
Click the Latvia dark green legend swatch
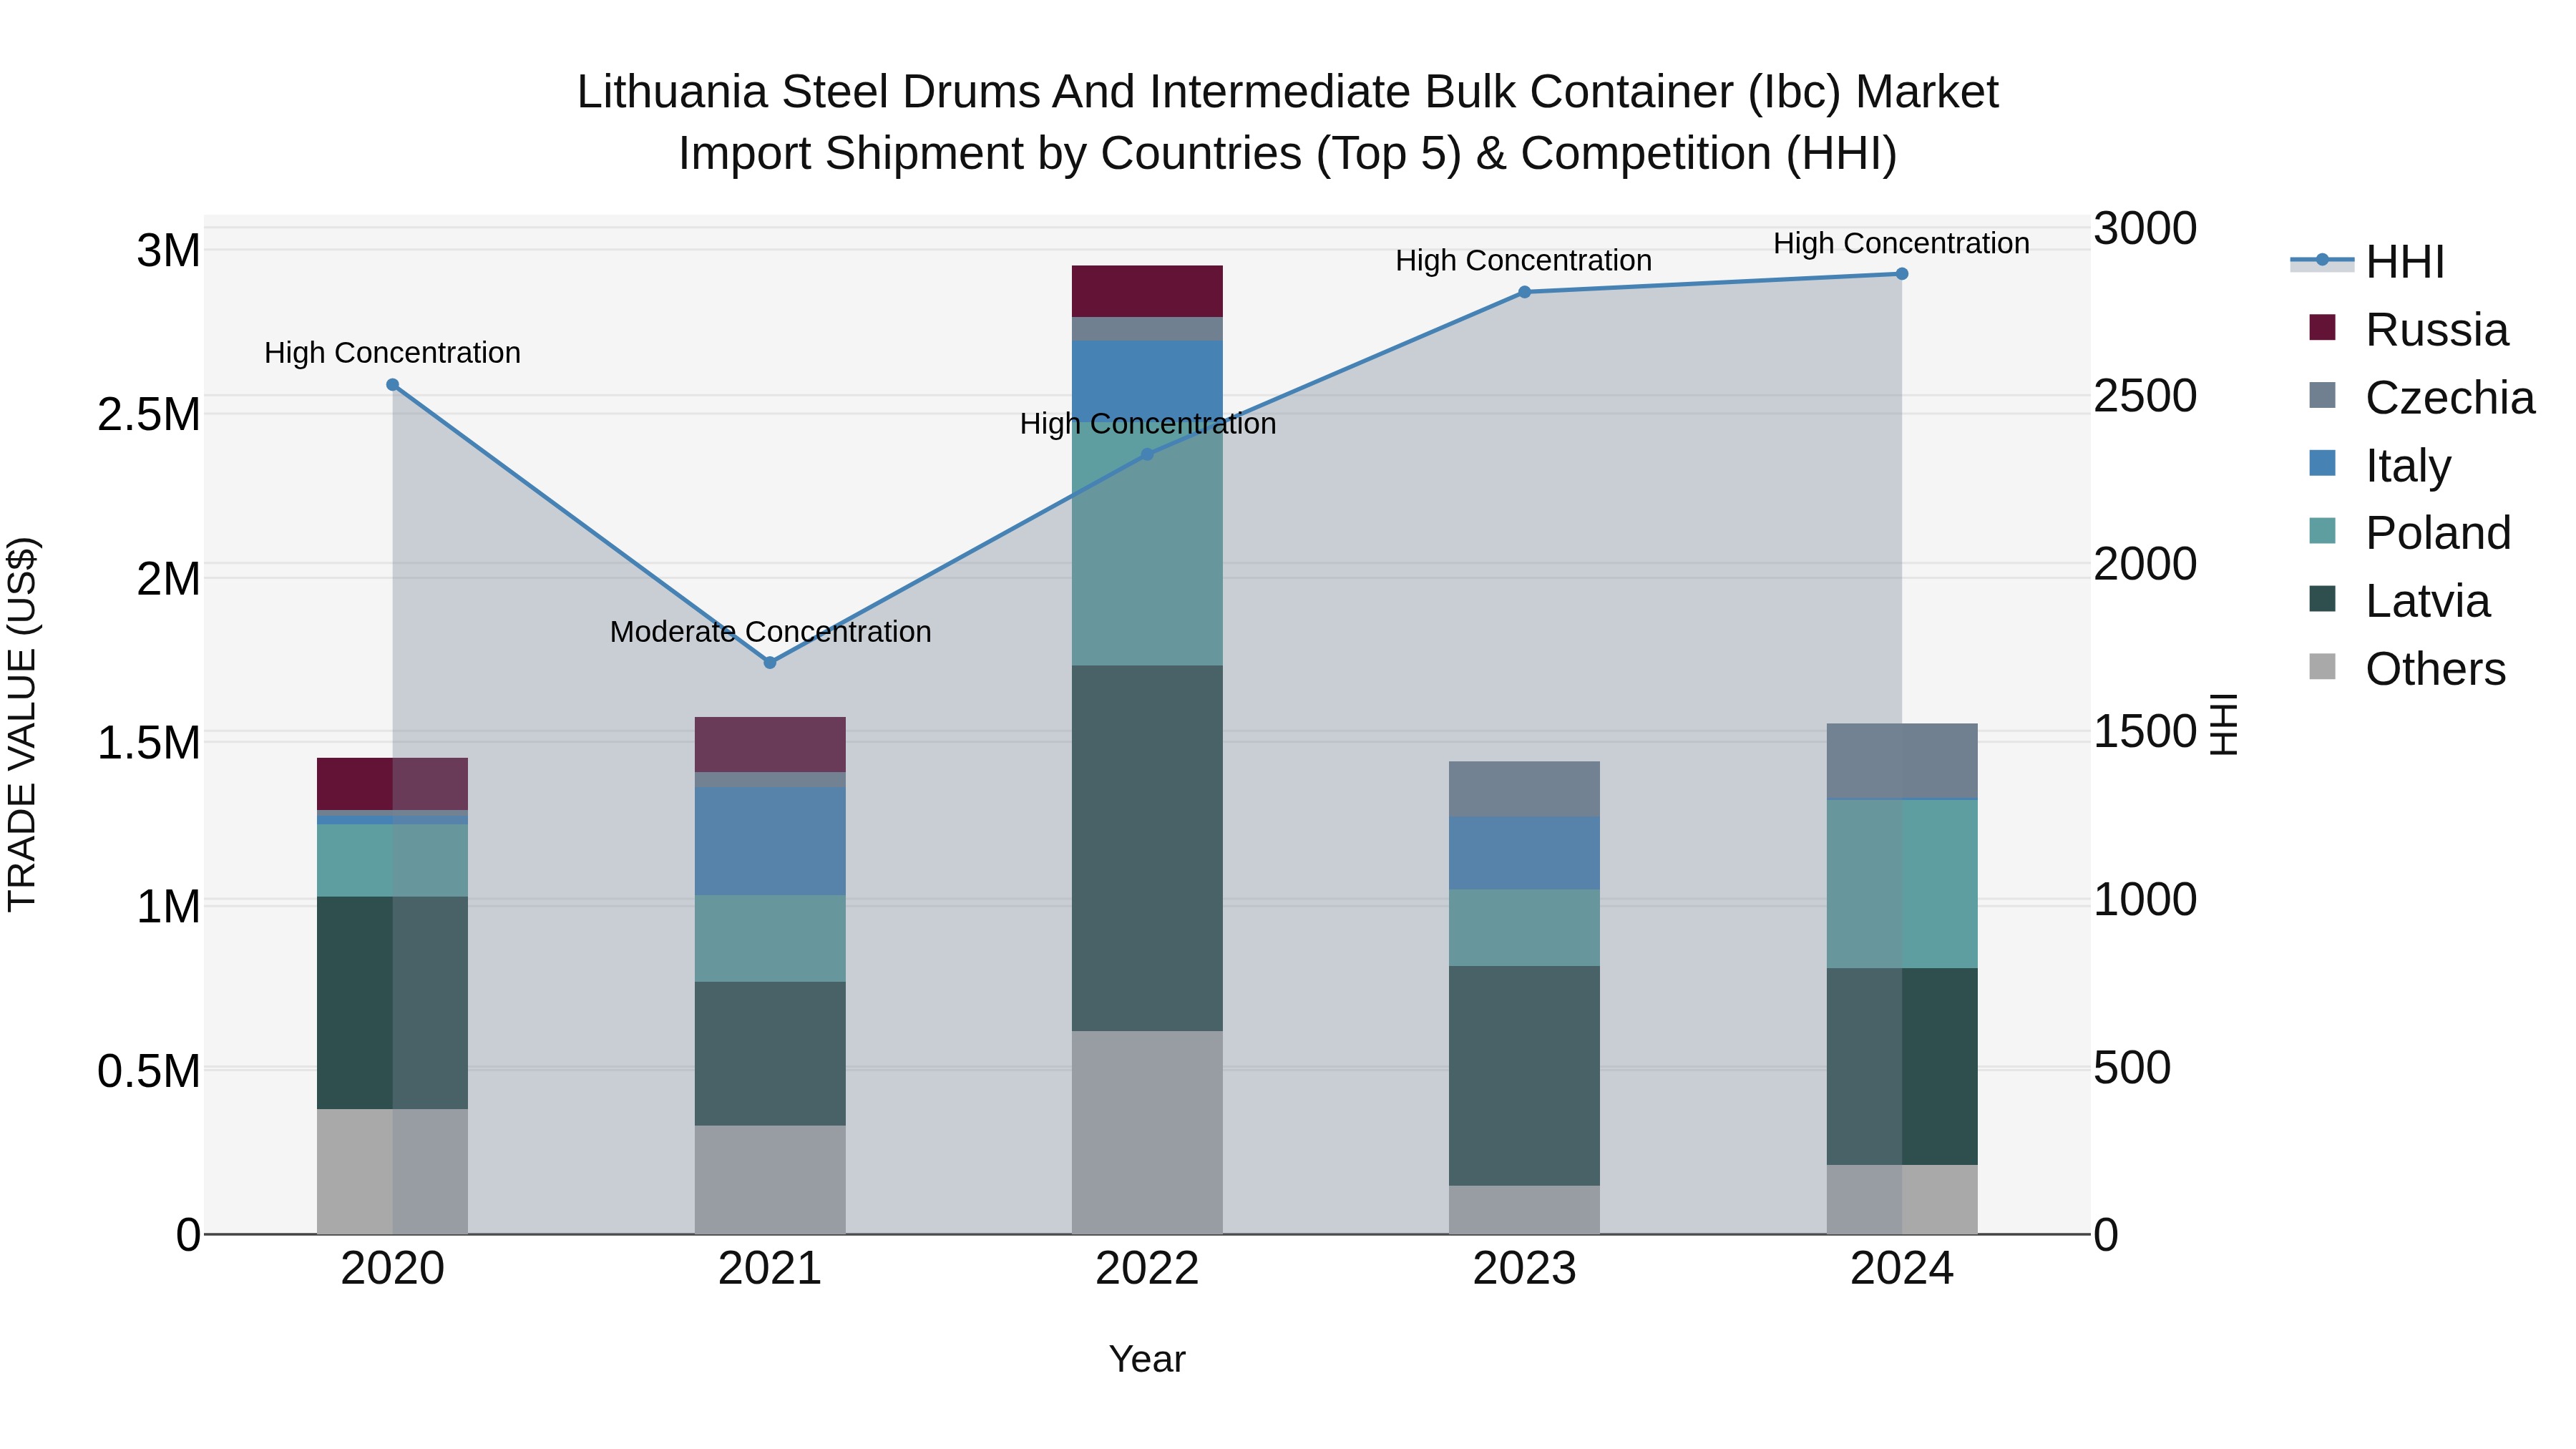tap(2322, 599)
